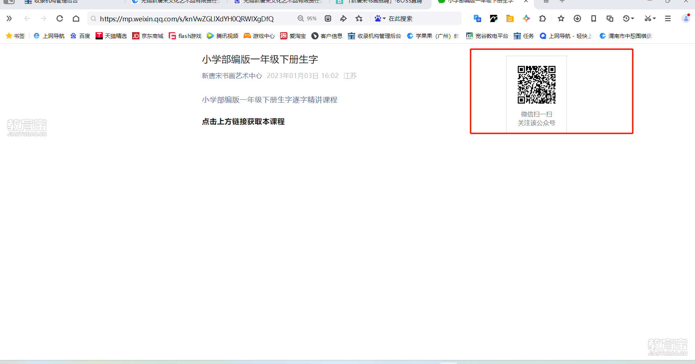Open the translate extension icon
This screenshot has width=695, height=364.
click(477, 18)
